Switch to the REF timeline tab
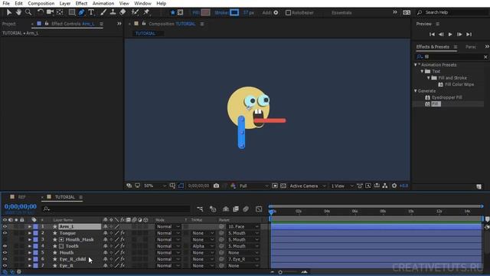The image size is (490, 276). (x=21, y=197)
